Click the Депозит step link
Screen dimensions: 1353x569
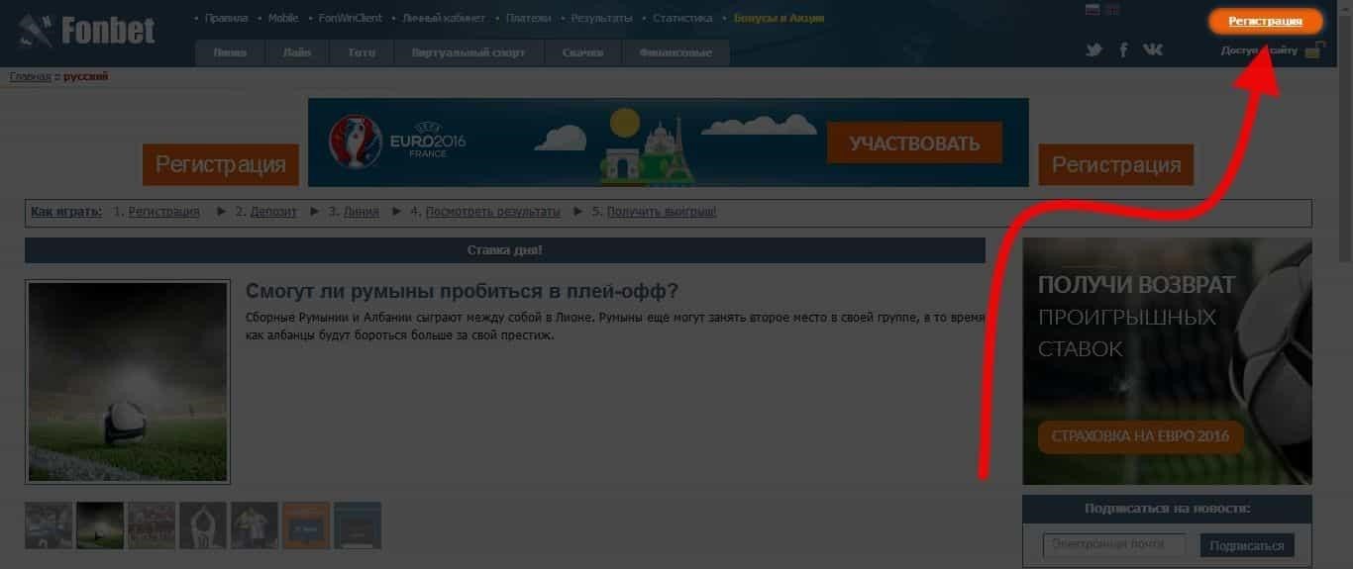pos(273,212)
